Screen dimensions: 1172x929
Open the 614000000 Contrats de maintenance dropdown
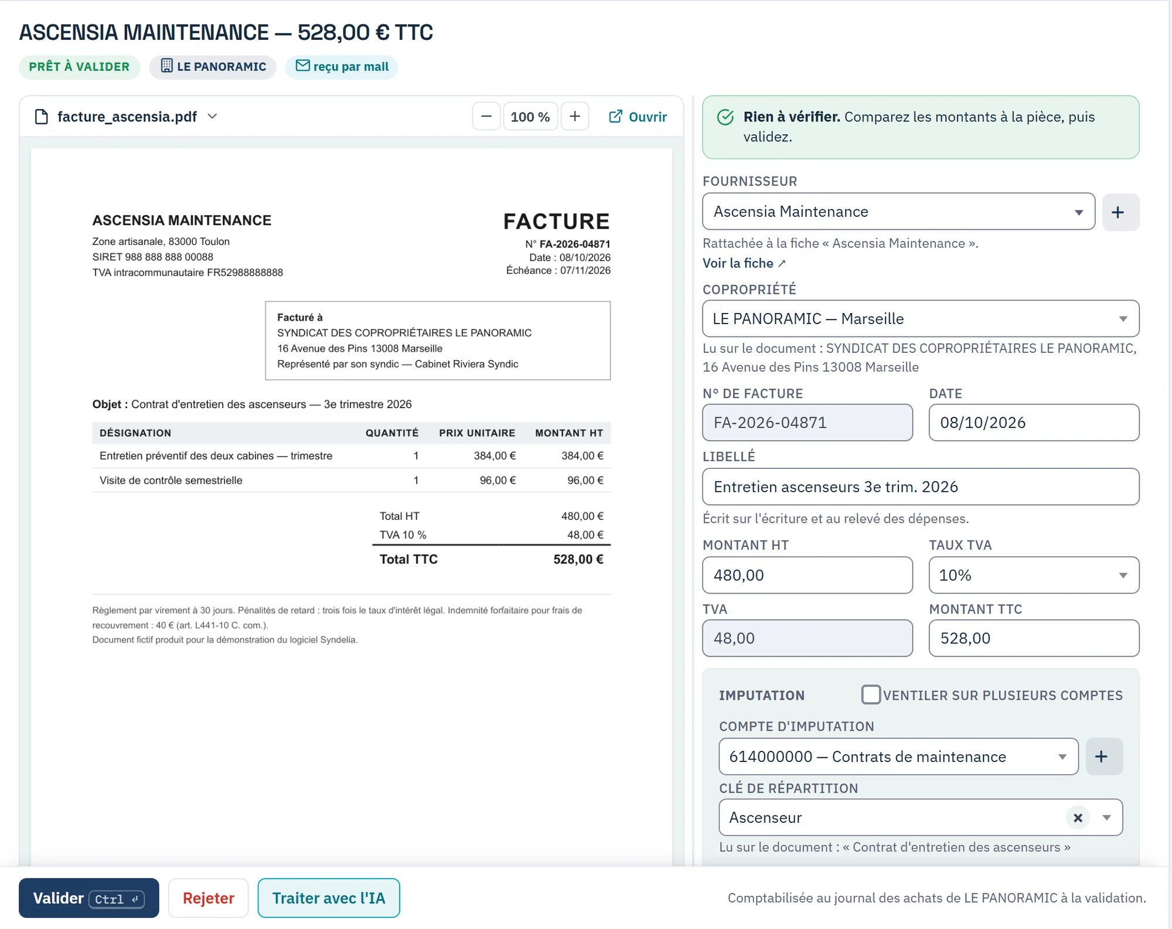(898, 757)
